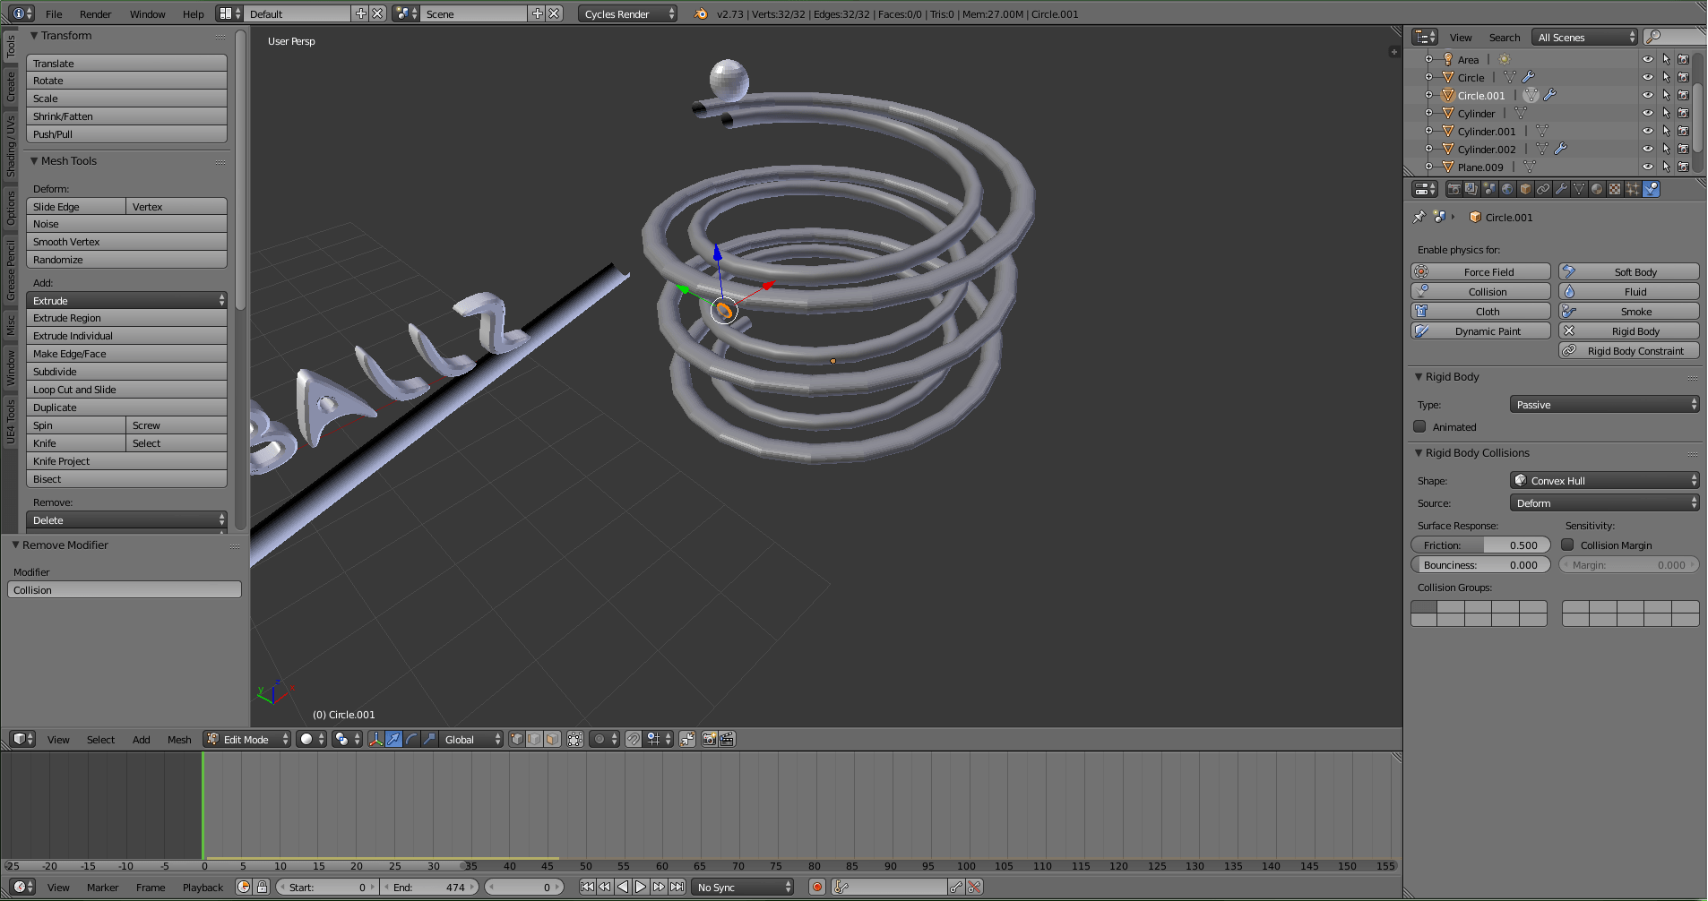Viewport: 1708px width, 901px height.
Task: Switch to vertex select mode
Action: tap(517, 739)
